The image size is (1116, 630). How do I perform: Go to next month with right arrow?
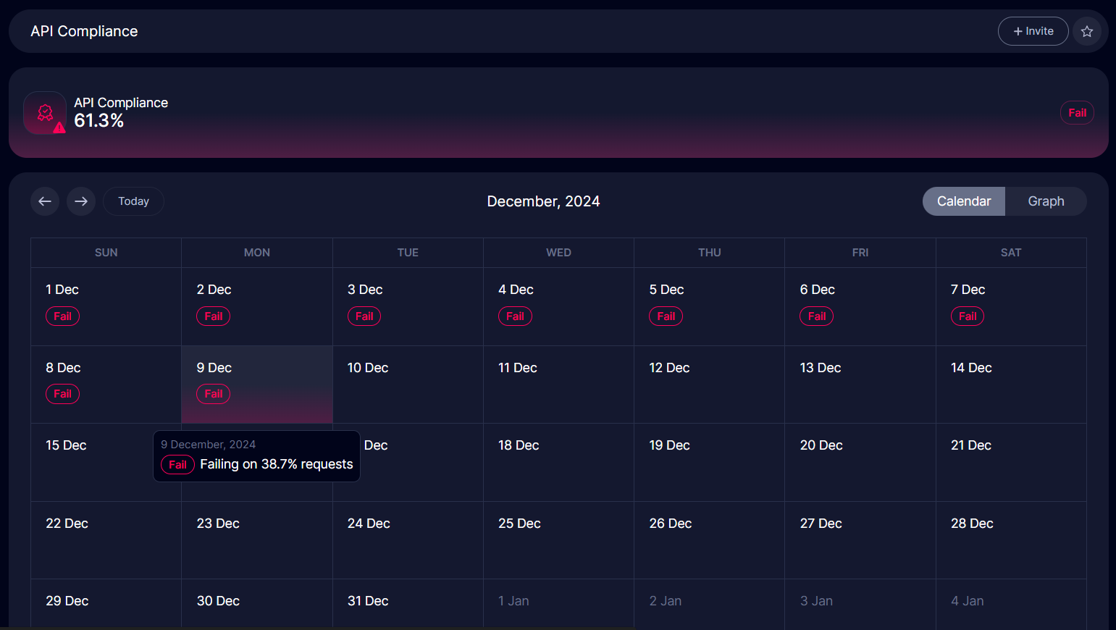click(81, 201)
